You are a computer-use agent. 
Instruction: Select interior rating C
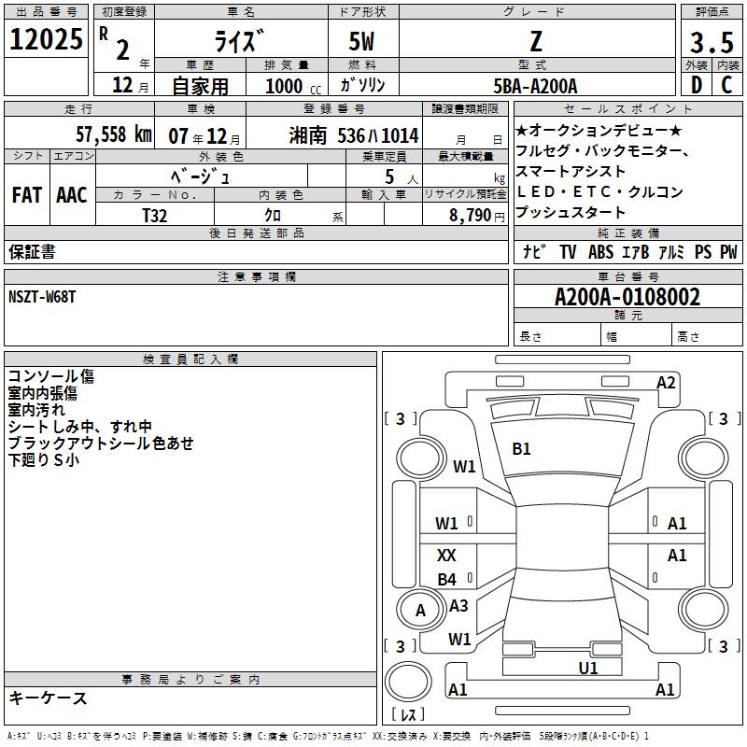click(726, 85)
